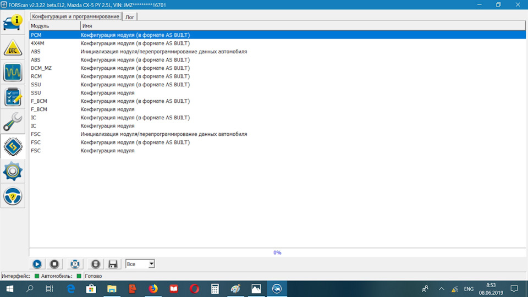Click the Stop button in bottom toolbar
528x297 pixels.
click(x=54, y=264)
